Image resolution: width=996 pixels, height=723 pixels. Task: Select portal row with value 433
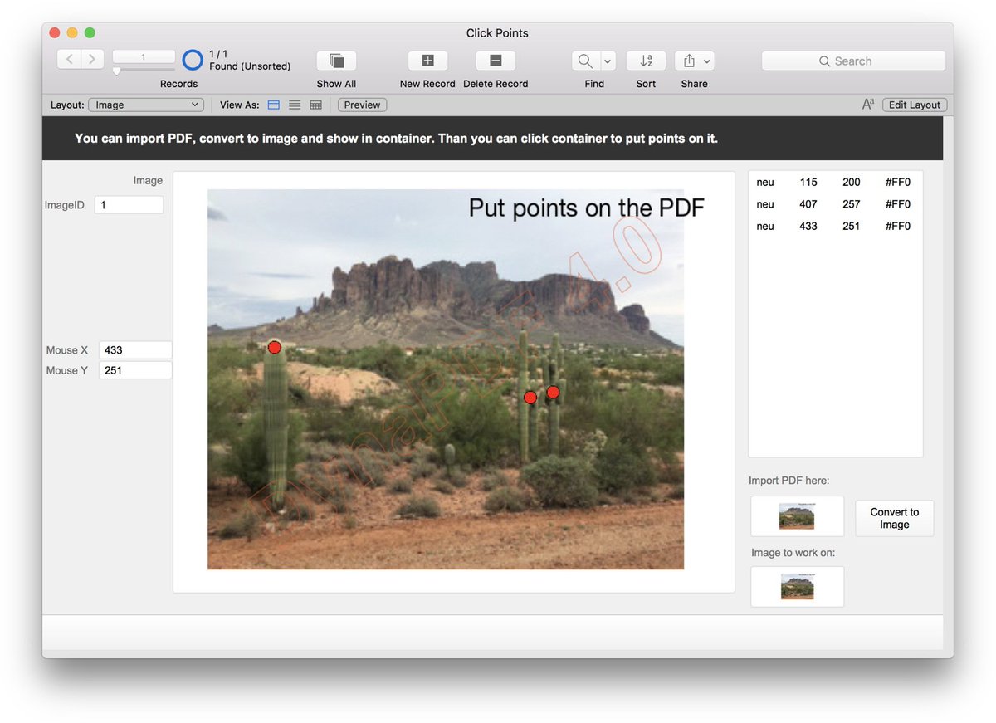pyautogui.click(x=835, y=226)
